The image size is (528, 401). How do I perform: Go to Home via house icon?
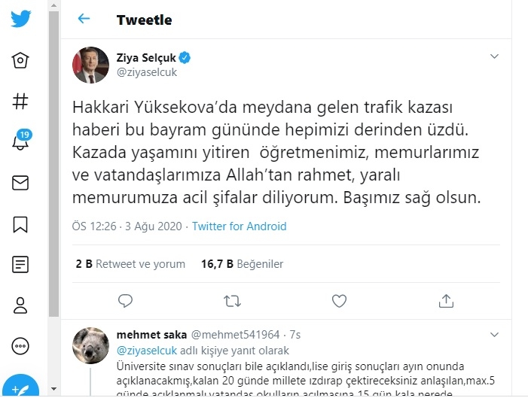(x=20, y=61)
